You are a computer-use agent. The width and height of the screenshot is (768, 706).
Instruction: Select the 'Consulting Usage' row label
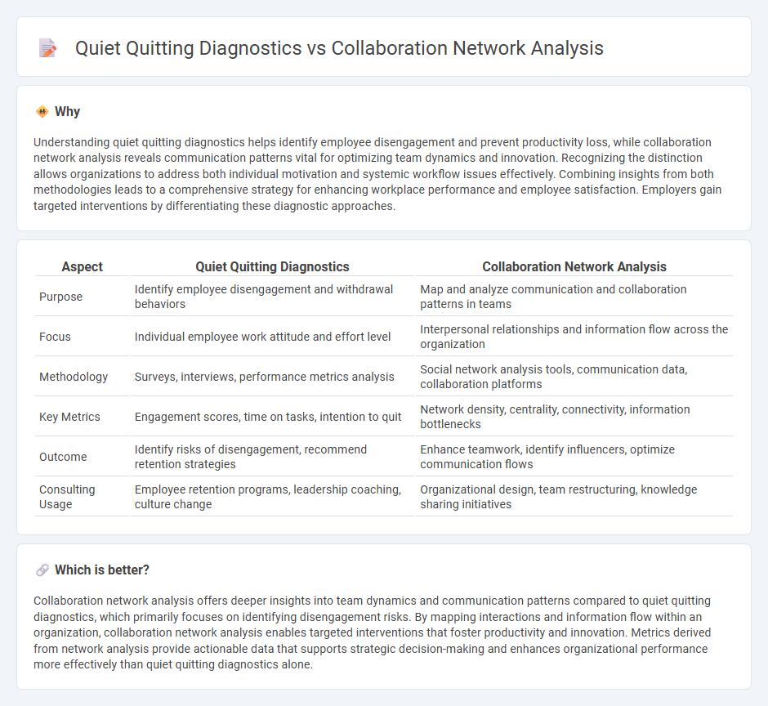click(x=67, y=497)
